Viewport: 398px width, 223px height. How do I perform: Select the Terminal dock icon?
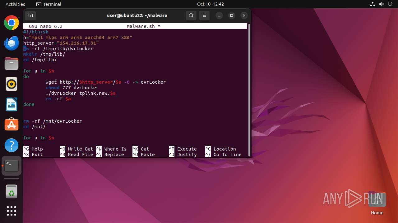12,166
